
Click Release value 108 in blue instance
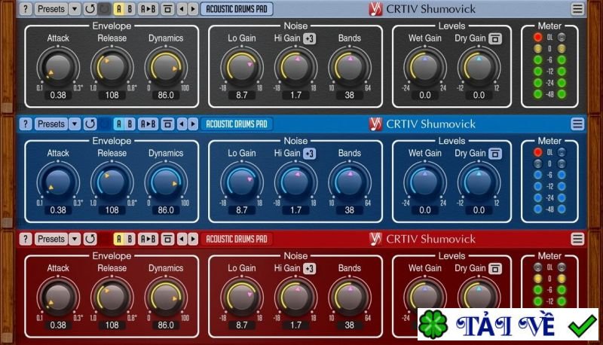click(112, 210)
